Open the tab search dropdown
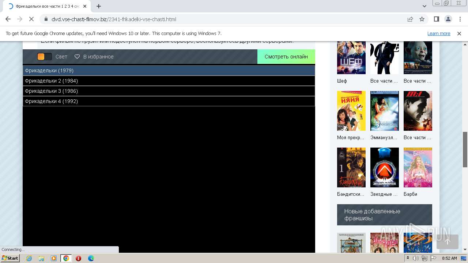This screenshot has height=263, width=468. point(424,6)
